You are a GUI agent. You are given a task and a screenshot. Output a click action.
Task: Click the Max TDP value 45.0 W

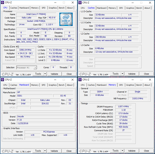52,18
